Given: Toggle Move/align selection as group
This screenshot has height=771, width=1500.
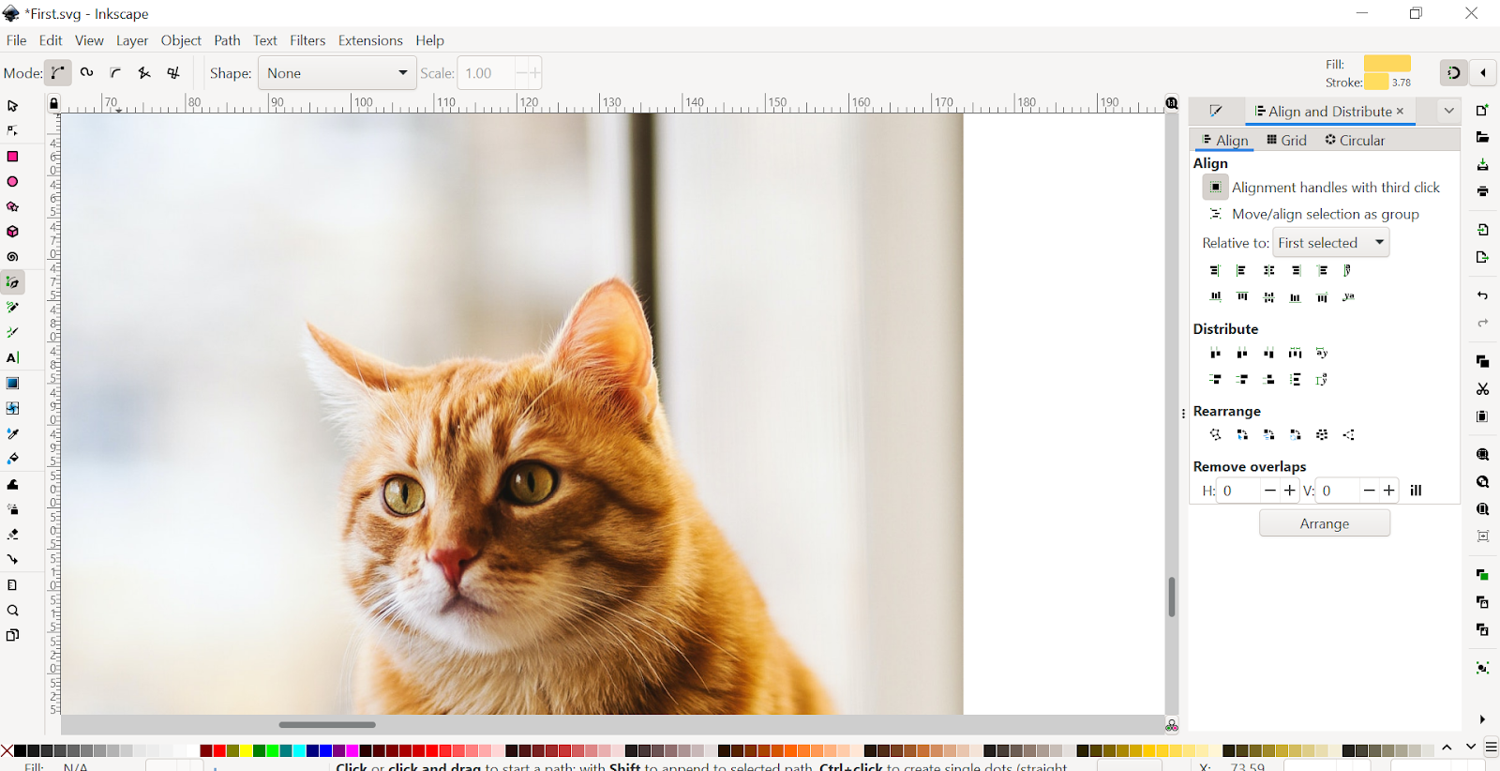Looking at the screenshot, I should point(1215,214).
